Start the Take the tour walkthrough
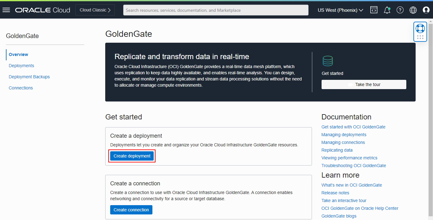This screenshot has height=220, width=433. tap(363, 84)
